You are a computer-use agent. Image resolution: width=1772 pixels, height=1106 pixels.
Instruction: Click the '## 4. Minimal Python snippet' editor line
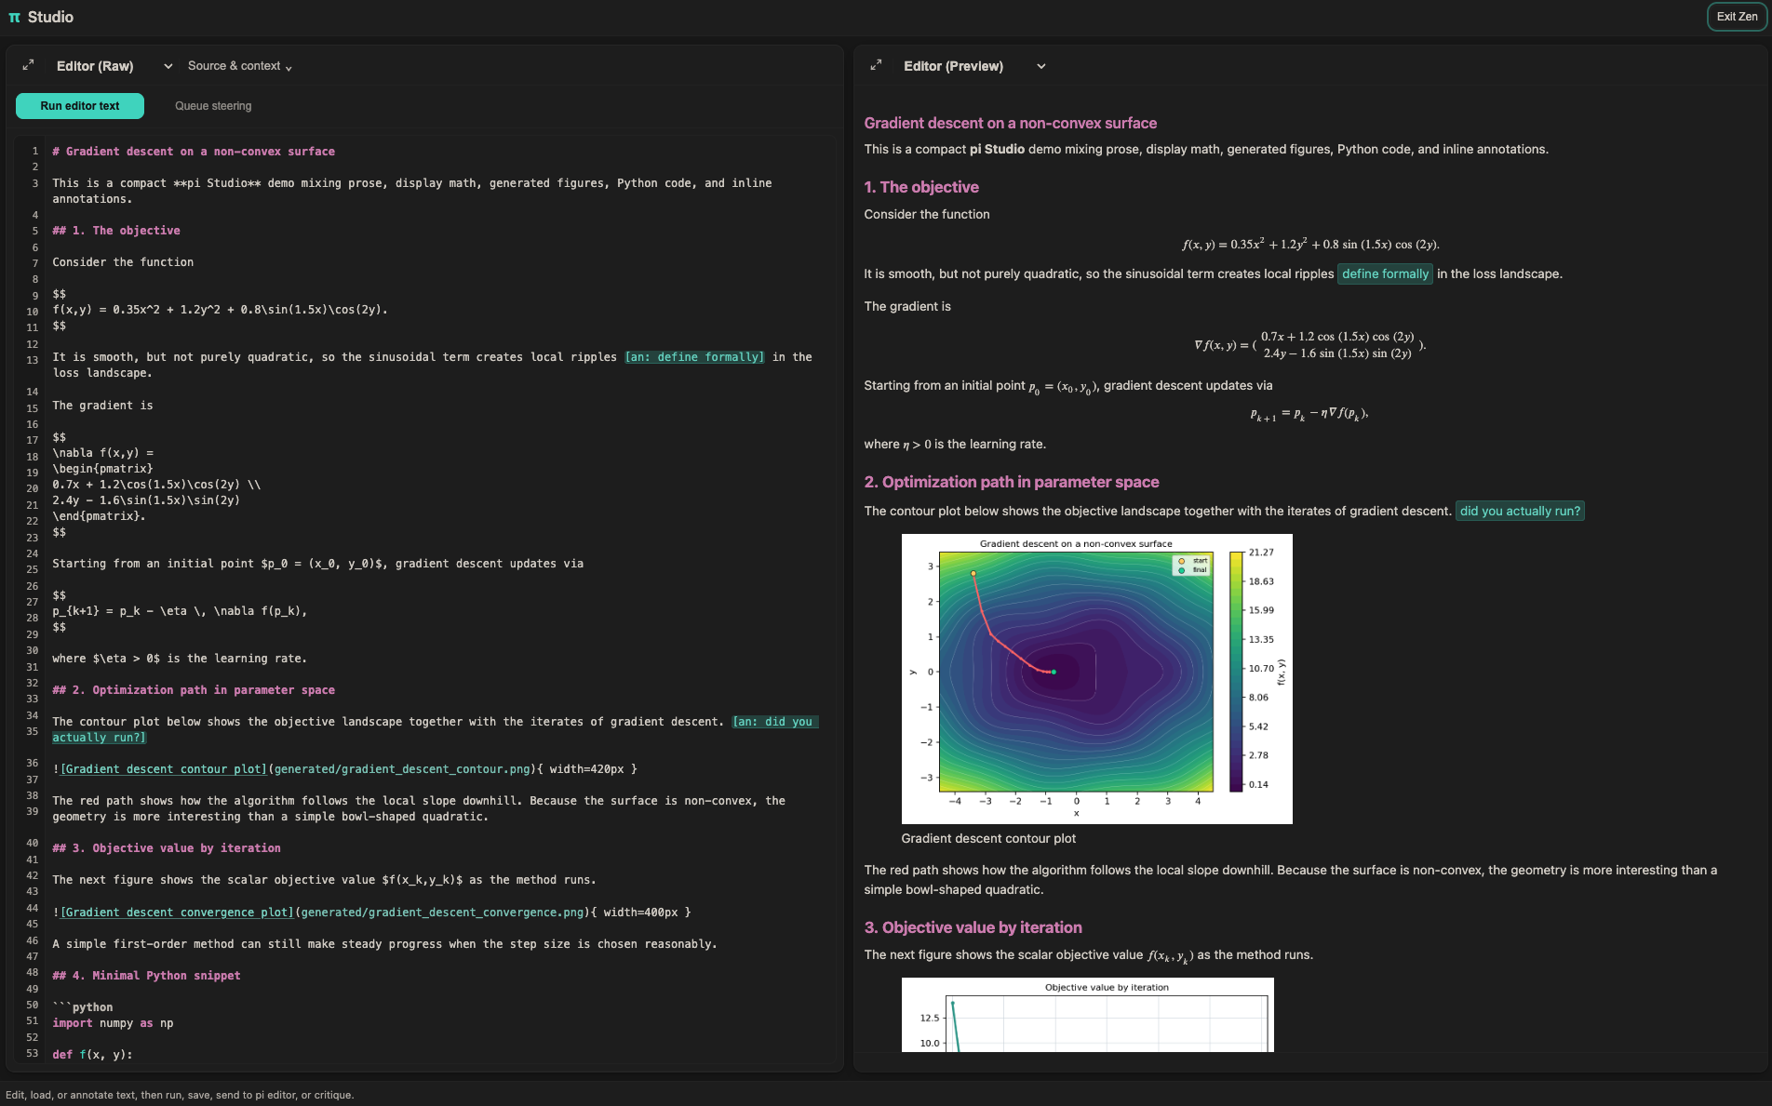146,976
